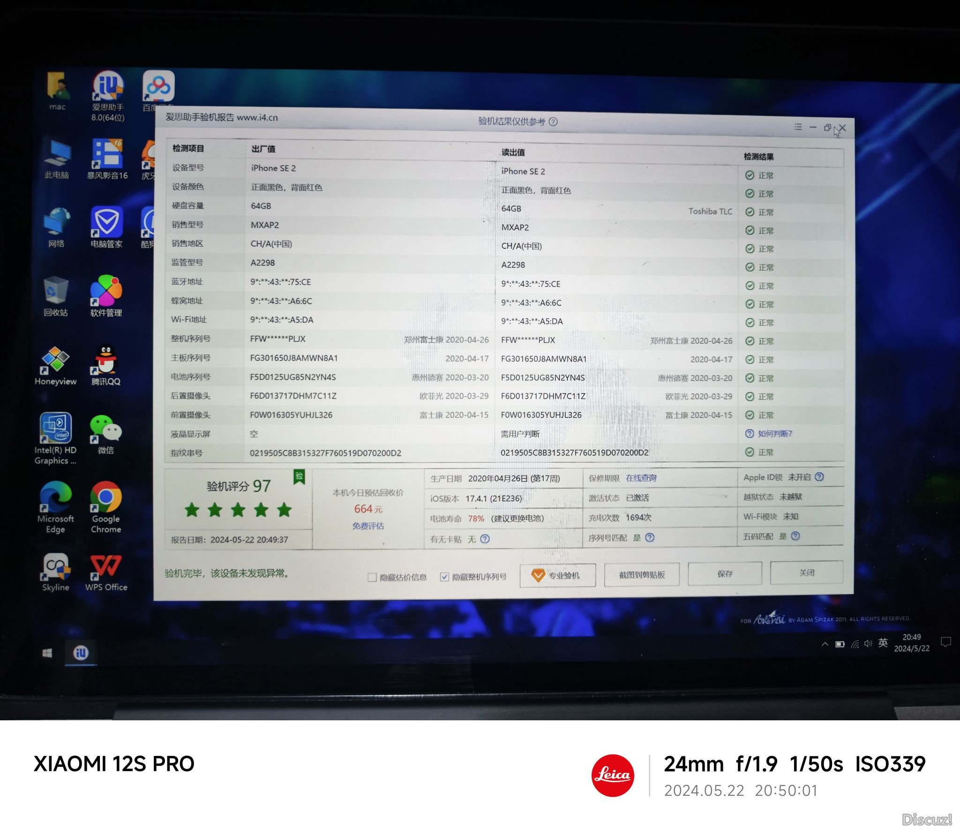Click Toshiba TLC text

[710, 212]
